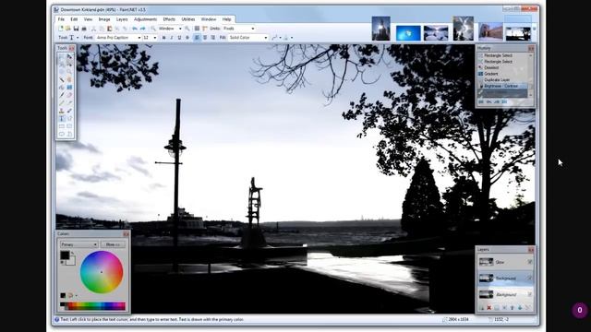Delete layer using red X icon
The width and height of the screenshot is (591, 332).
[x=488, y=308]
